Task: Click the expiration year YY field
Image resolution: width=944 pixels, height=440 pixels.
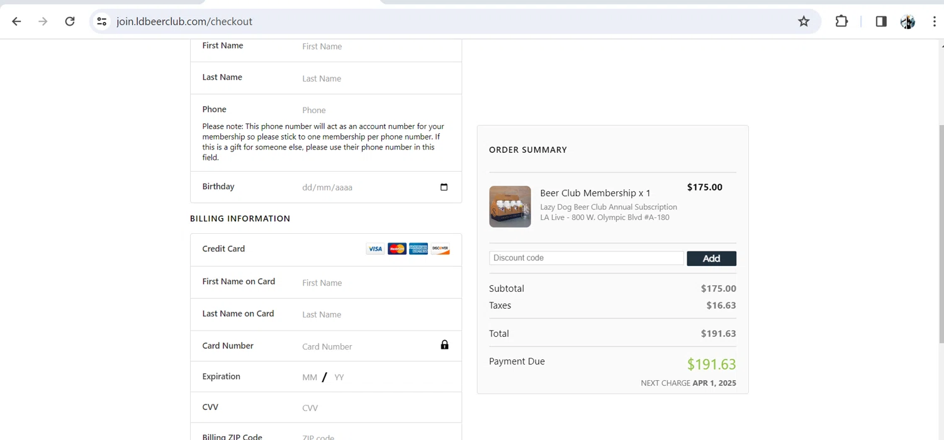Action: pyautogui.click(x=339, y=377)
